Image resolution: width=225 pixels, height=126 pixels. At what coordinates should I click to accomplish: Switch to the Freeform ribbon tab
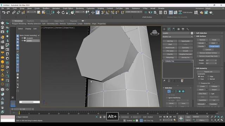pos(30,21)
